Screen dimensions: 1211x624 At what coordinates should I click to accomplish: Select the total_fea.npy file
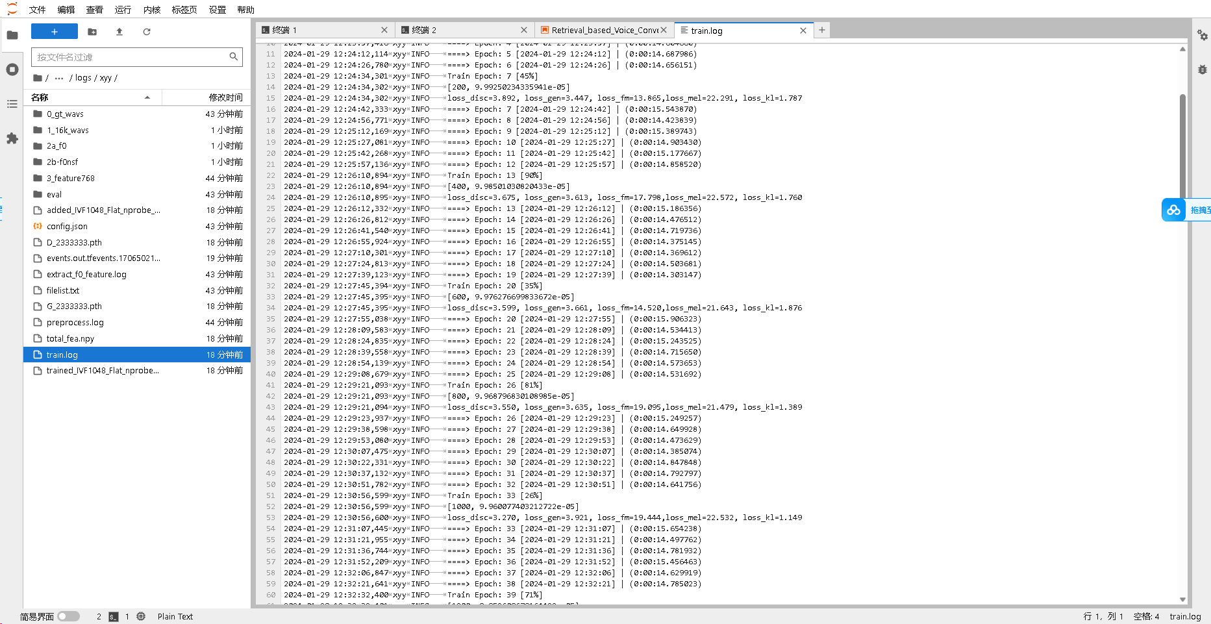[x=137, y=338]
